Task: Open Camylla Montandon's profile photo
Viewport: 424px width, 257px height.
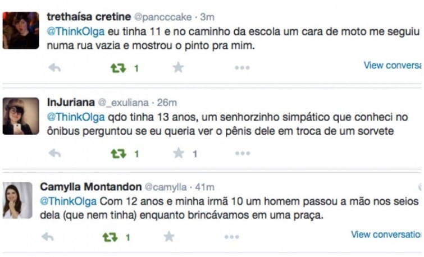Action: click(x=17, y=200)
